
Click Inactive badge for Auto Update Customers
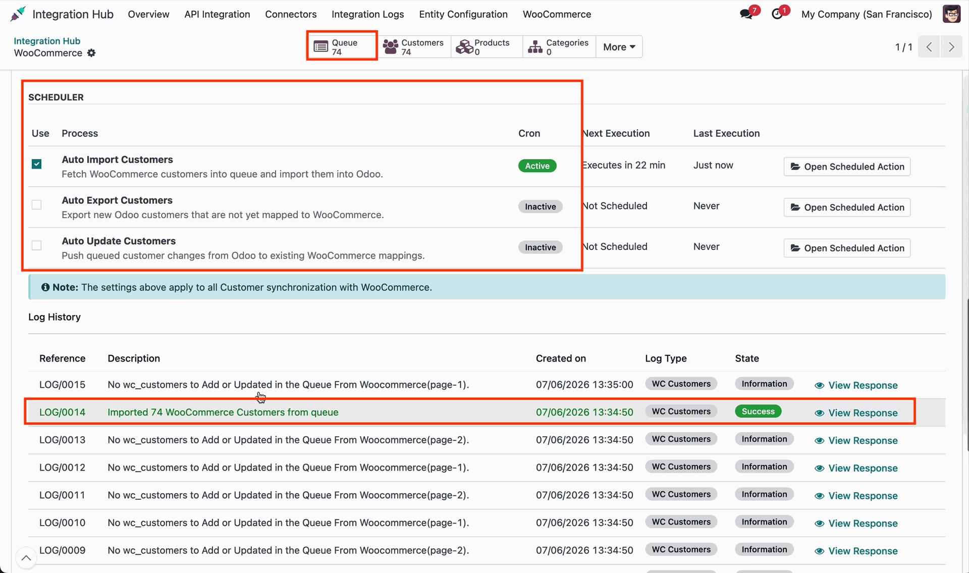pyautogui.click(x=540, y=247)
